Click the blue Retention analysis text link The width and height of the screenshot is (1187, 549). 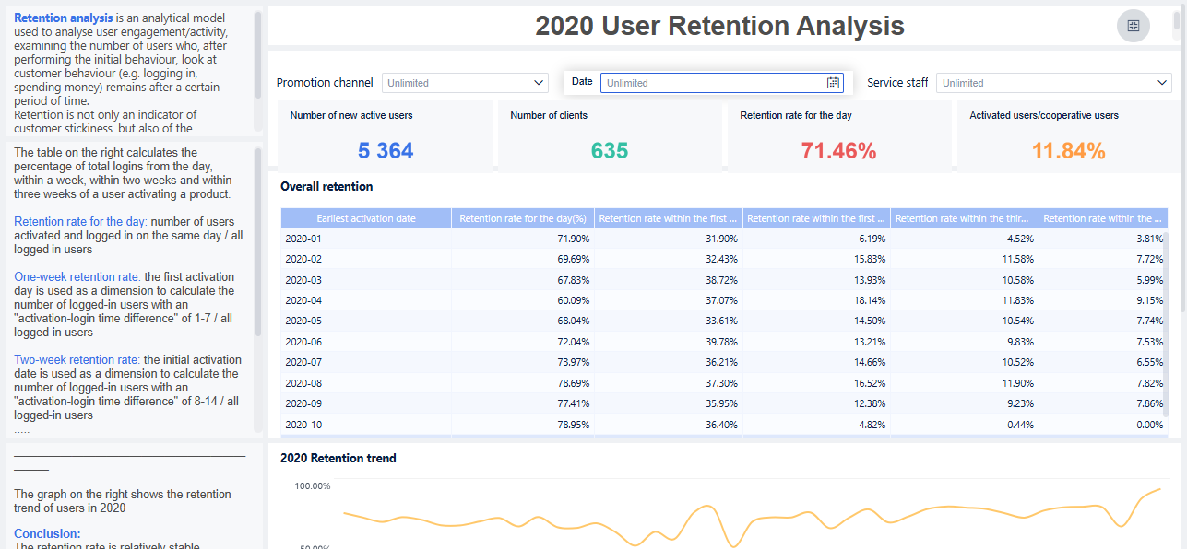(x=64, y=18)
